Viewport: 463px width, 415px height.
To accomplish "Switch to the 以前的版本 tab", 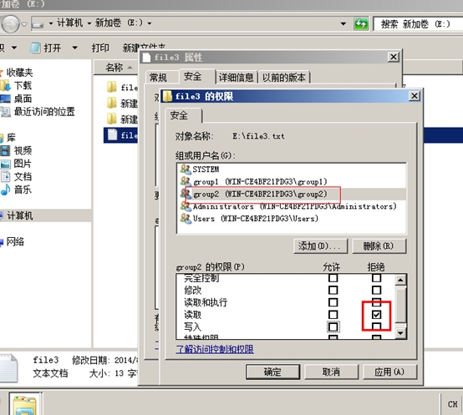I will pyautogui.click(x=284, y=78).
